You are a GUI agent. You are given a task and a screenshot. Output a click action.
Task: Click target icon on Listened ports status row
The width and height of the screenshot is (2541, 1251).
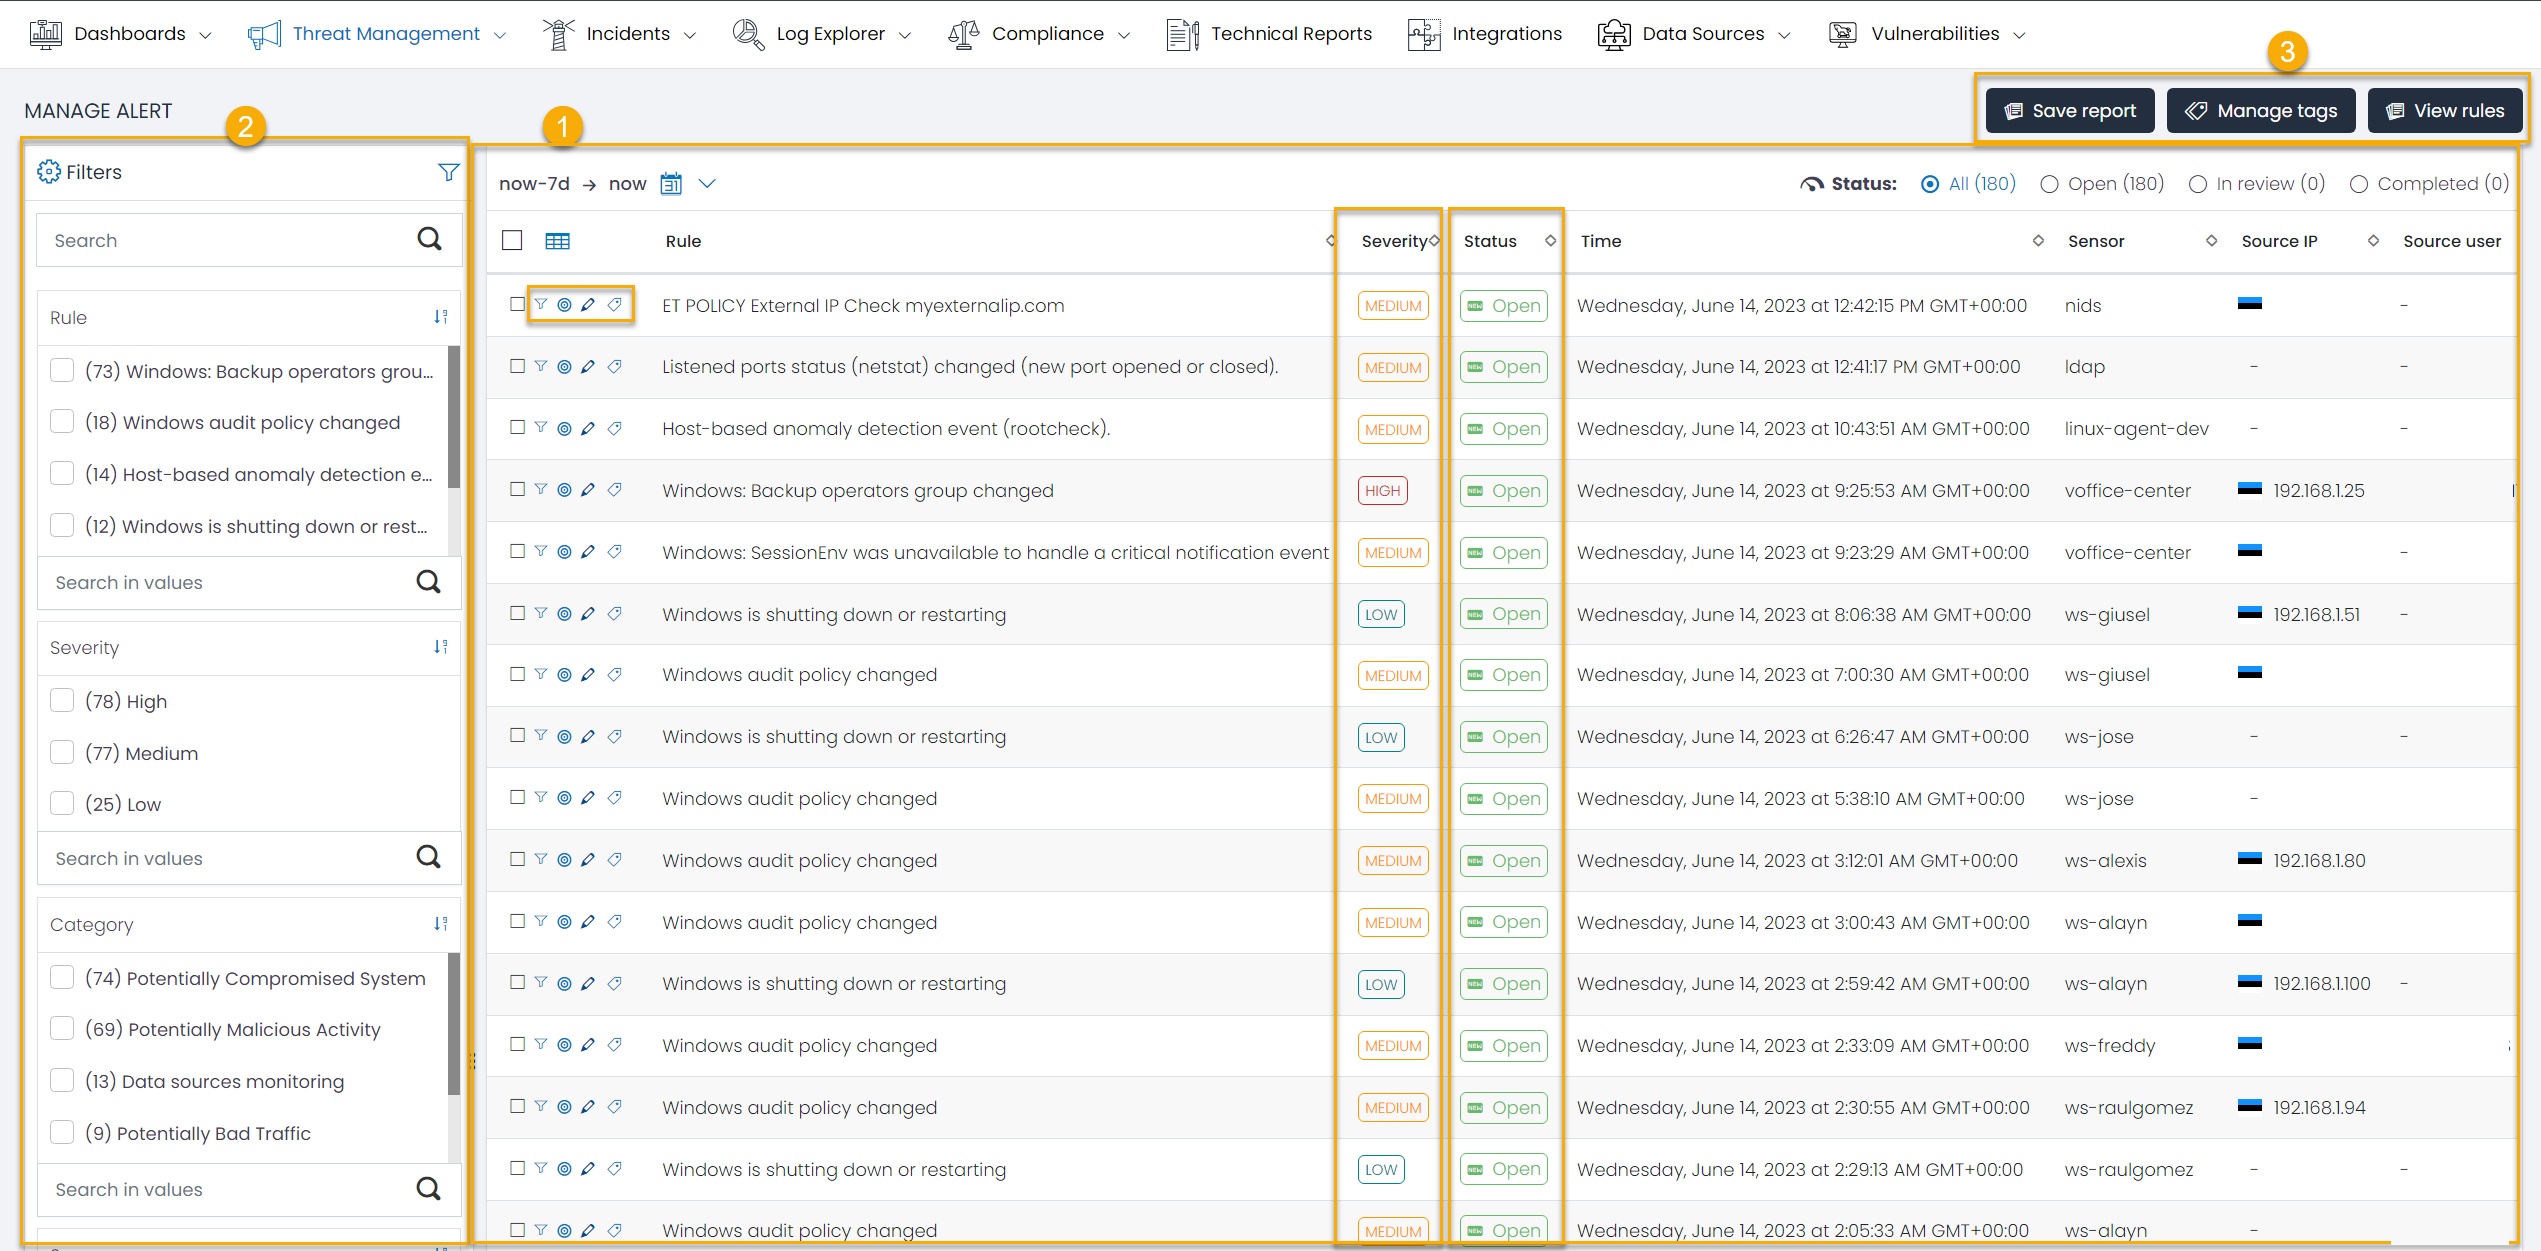tap(564, 367)
